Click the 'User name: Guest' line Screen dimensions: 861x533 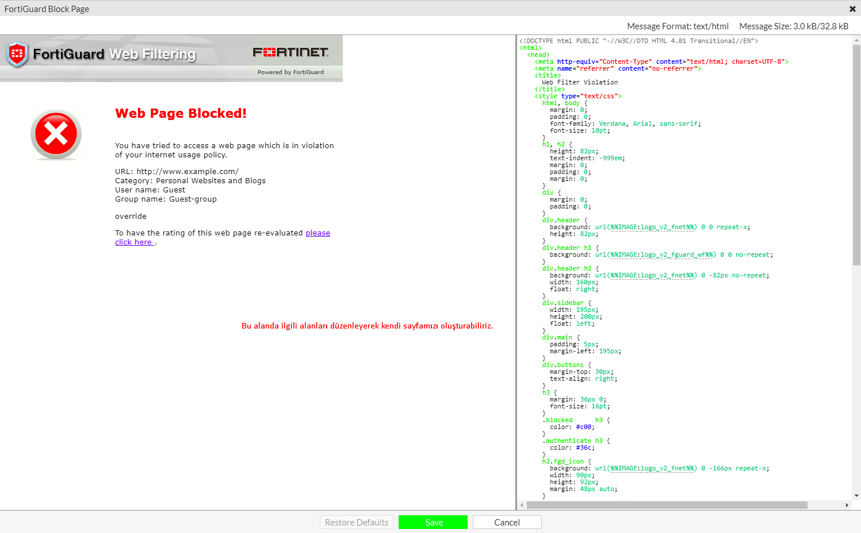click(x=150, y=190)
